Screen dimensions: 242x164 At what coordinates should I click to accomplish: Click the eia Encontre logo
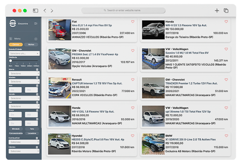point(18,23)
